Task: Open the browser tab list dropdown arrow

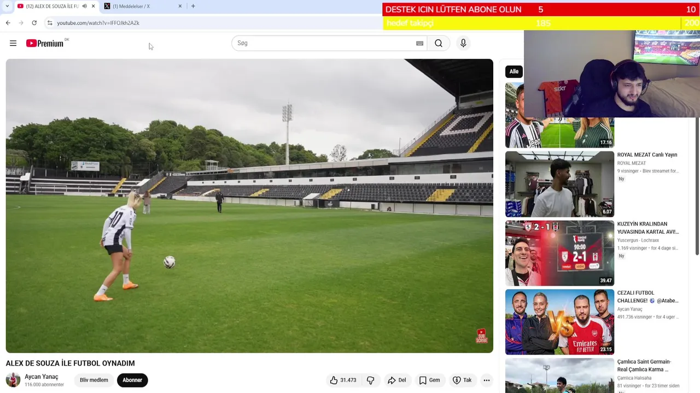Action: [7, 6]
